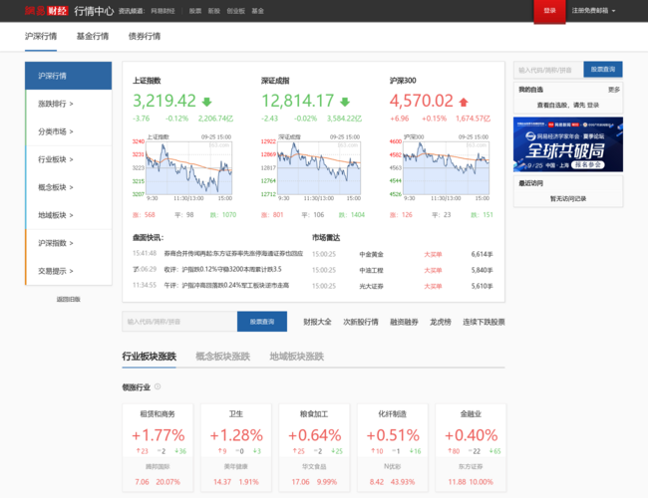This screenshot has width=648, height=498.
Task: Select the 行业板块涨跌 tab
Action: (150, 357)
